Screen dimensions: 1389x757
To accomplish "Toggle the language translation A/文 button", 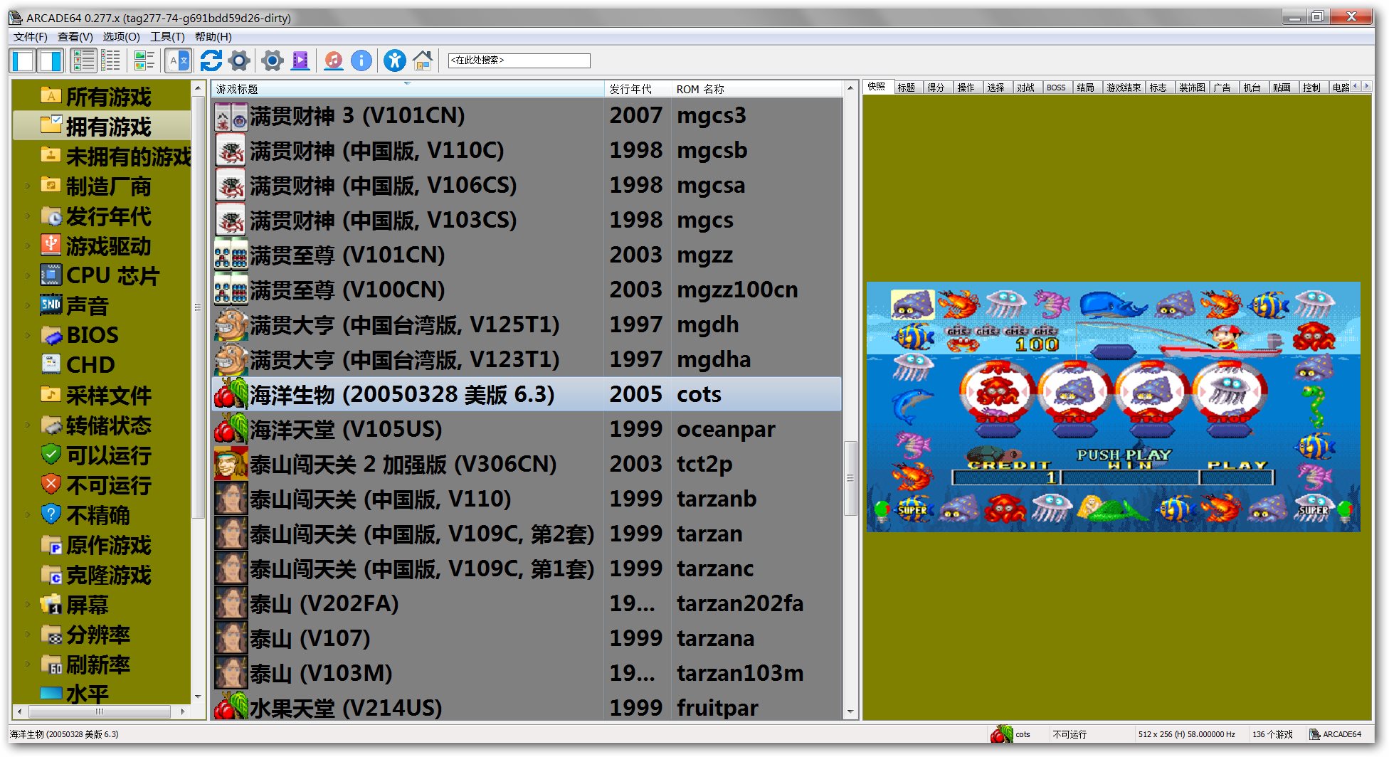I will coord(179,60).
